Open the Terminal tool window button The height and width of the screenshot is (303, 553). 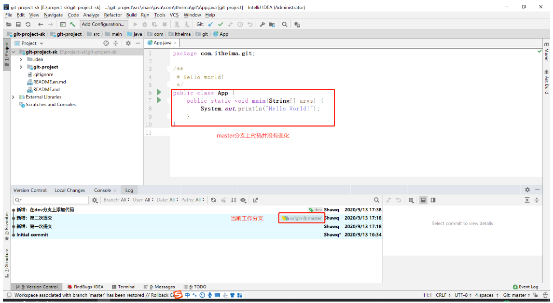[x=124, y=287]
